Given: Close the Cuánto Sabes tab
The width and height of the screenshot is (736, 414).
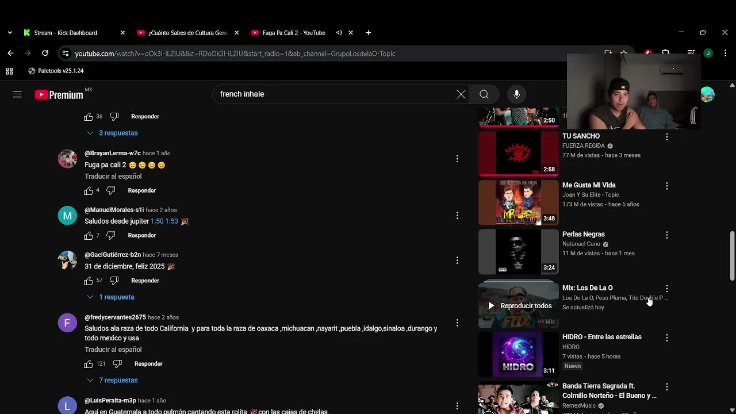Looking at the screenshot, I should click(237, 33).
